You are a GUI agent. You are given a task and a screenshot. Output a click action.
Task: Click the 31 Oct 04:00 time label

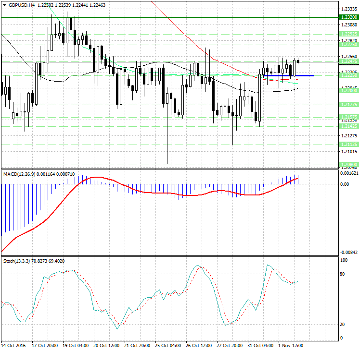coord(261,345)
